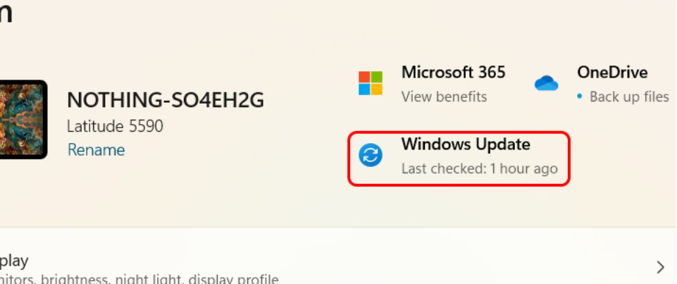Click the Microsoft 365 colored squares logo

370,82
